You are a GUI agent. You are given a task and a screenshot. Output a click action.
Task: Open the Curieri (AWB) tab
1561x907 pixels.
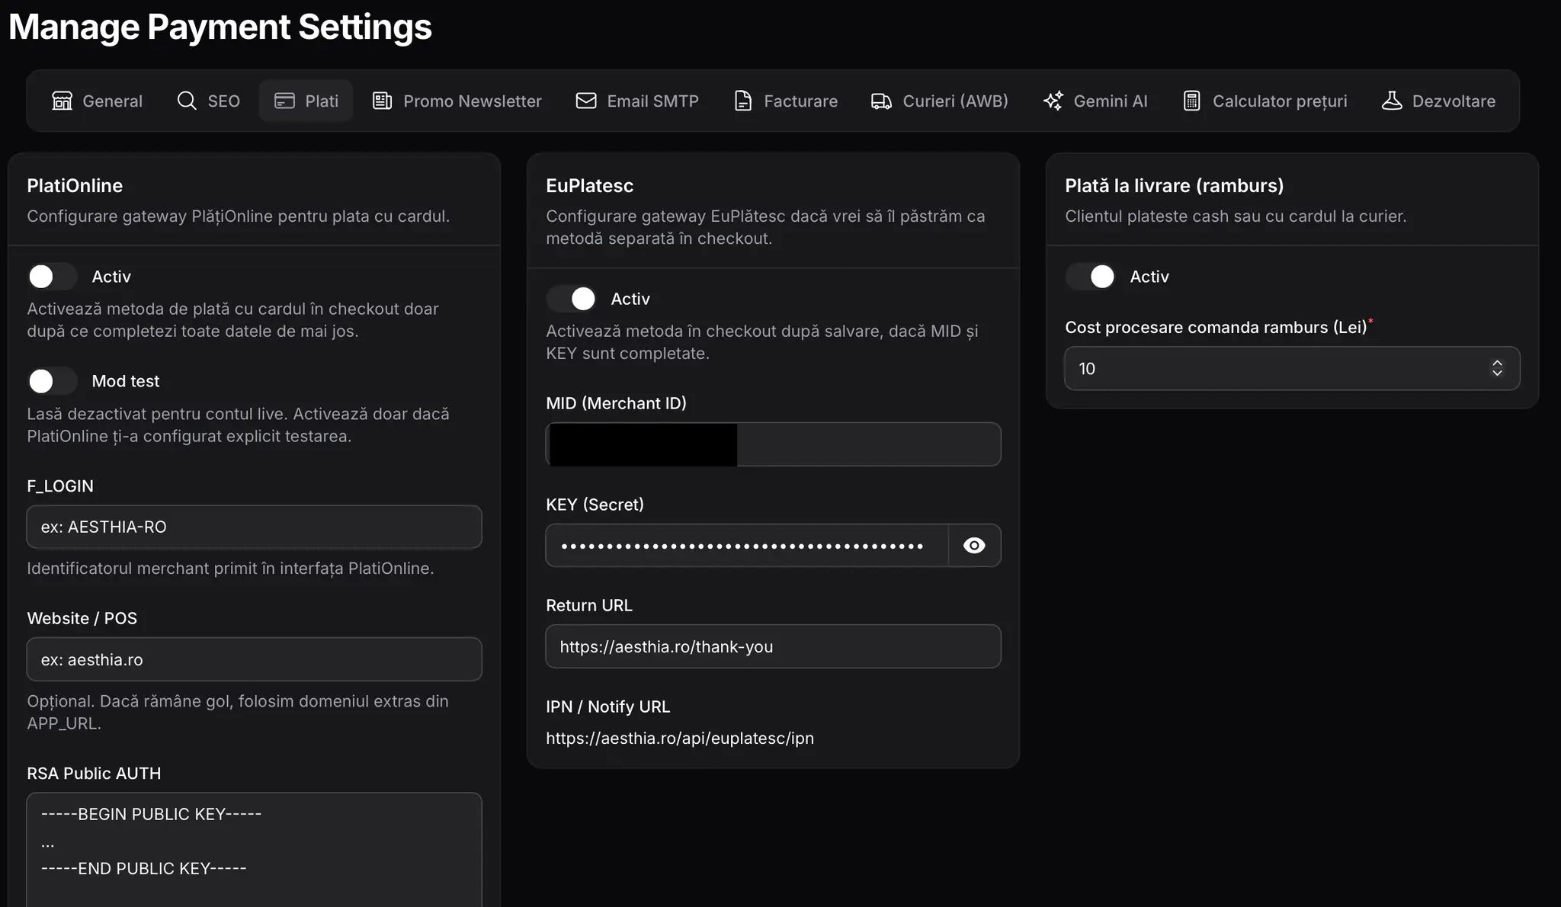coord(940,101)
